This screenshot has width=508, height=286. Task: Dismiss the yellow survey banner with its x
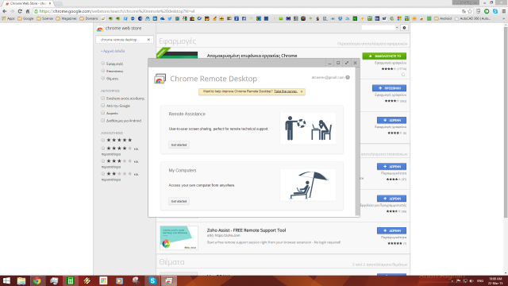[x=302, y=92]
